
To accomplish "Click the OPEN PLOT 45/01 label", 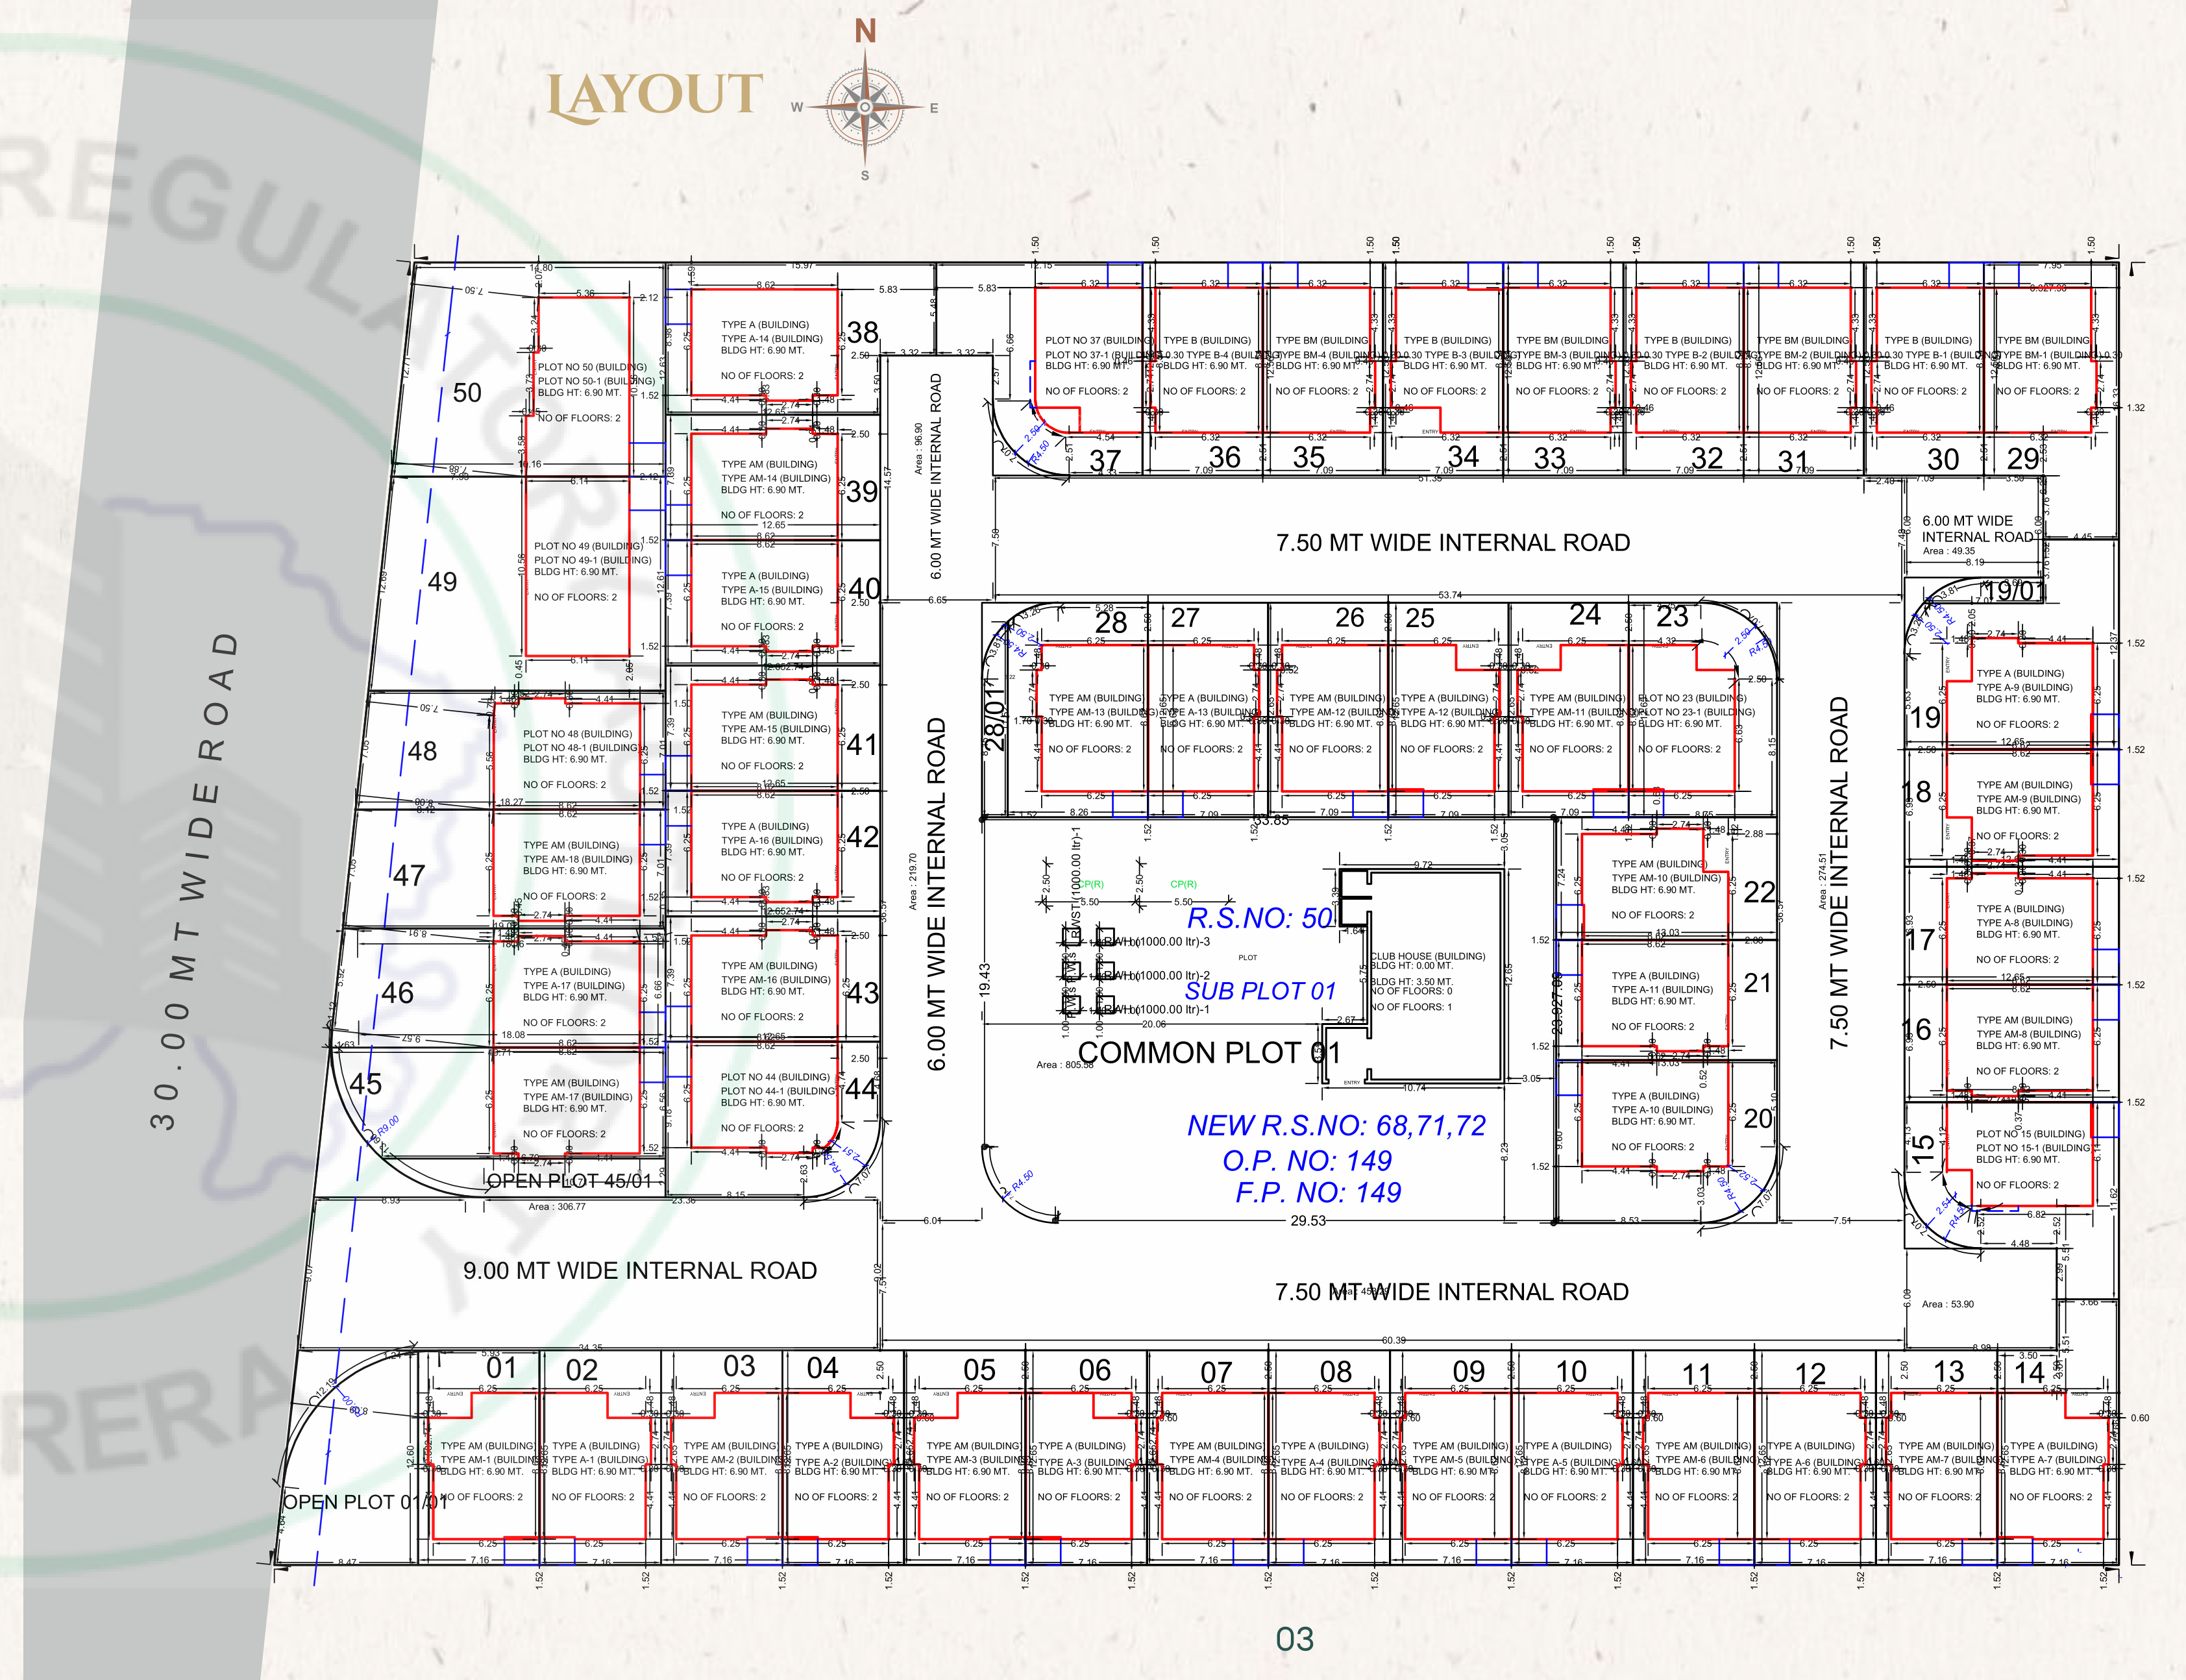I will (x=569, y=1181).
